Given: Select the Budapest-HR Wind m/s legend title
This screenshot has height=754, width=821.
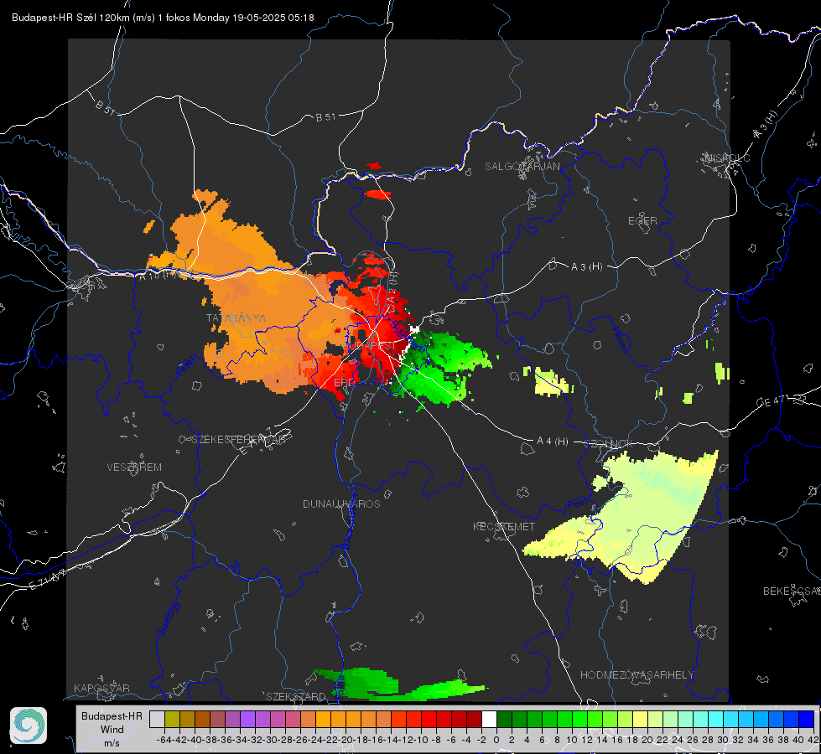Looking at the screenshot, I should (x=112, y=729).
